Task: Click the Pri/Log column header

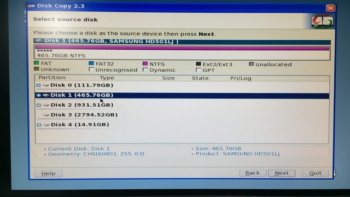Action: click(x=241, y=78)
